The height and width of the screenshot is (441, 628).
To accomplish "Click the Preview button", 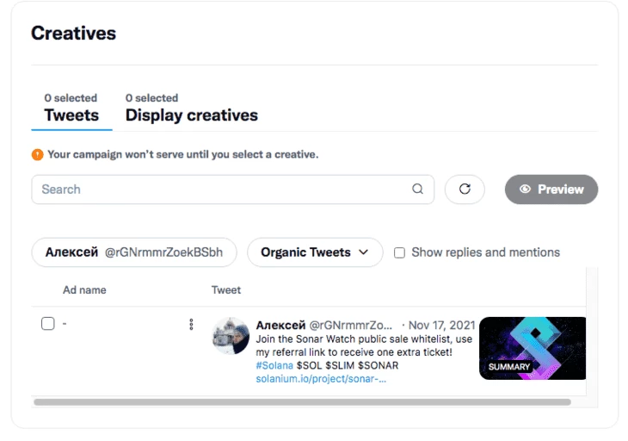I will (x=551, y=189).
